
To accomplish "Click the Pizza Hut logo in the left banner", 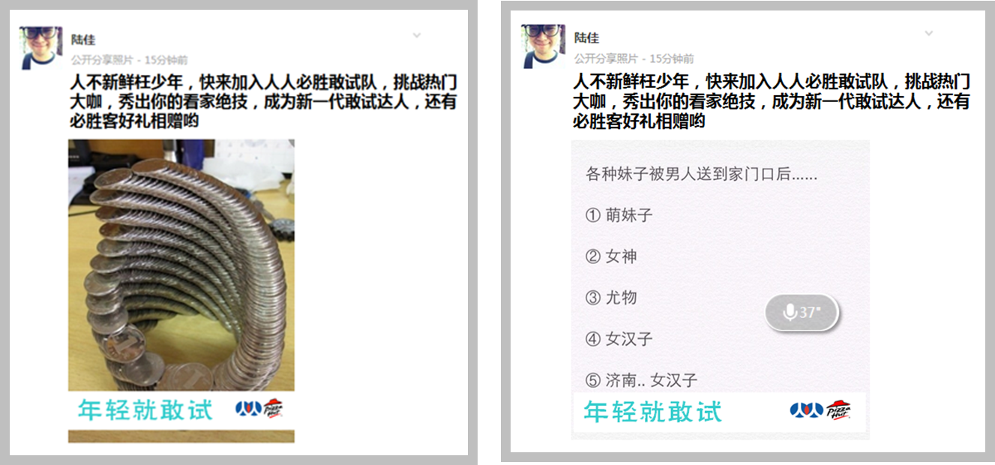I will point(274,409).
